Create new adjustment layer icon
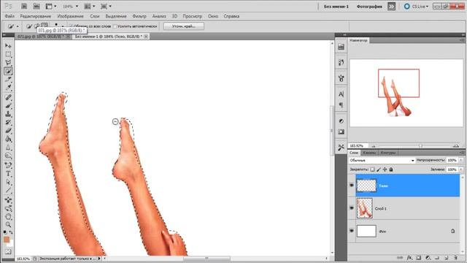Image resolution: width=467 pixels, height=263 pixels. 428,258
